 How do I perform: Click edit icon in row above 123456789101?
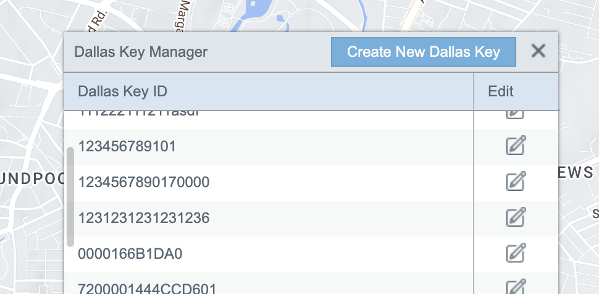click(x=516, y=115)
